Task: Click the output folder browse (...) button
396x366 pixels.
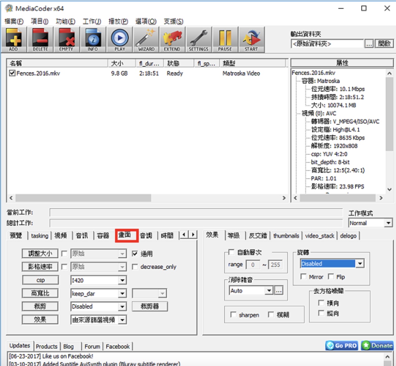Action: [x=369, y=44]
